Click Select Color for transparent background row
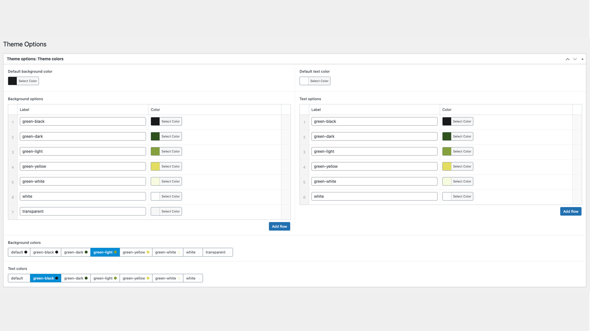The height and width of the screenshot is (331, 590). click(x=170, y=211)
